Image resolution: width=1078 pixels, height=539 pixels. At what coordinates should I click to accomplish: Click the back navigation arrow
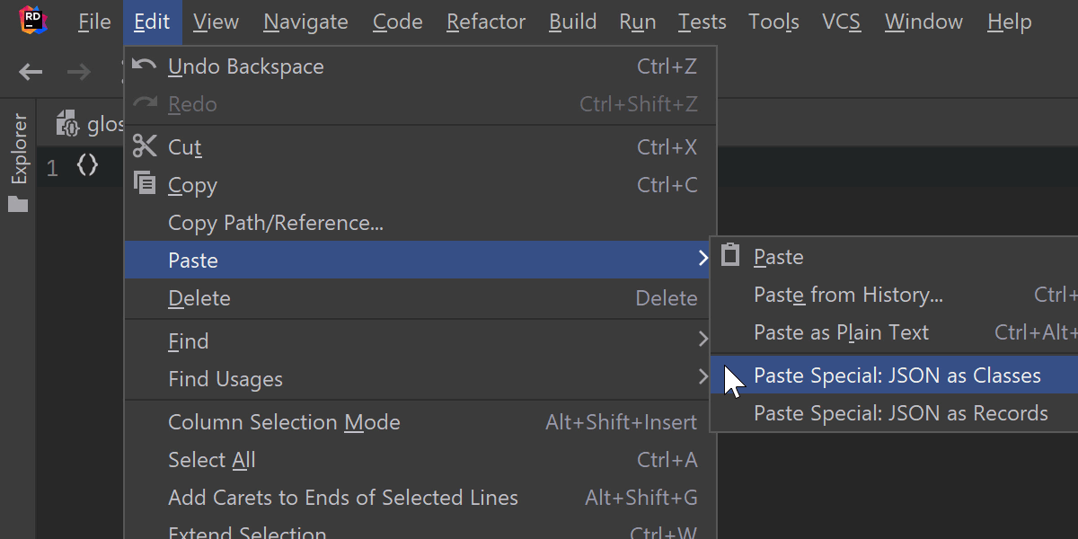tap(31, 72)
